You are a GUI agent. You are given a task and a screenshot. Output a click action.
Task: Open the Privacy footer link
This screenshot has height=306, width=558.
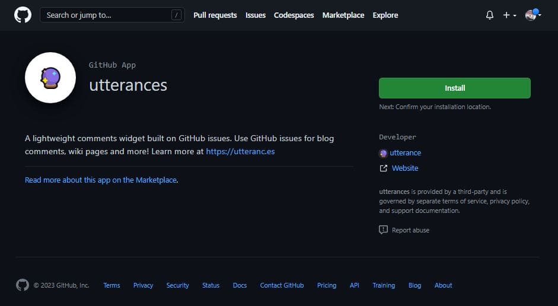click(143, 285)
